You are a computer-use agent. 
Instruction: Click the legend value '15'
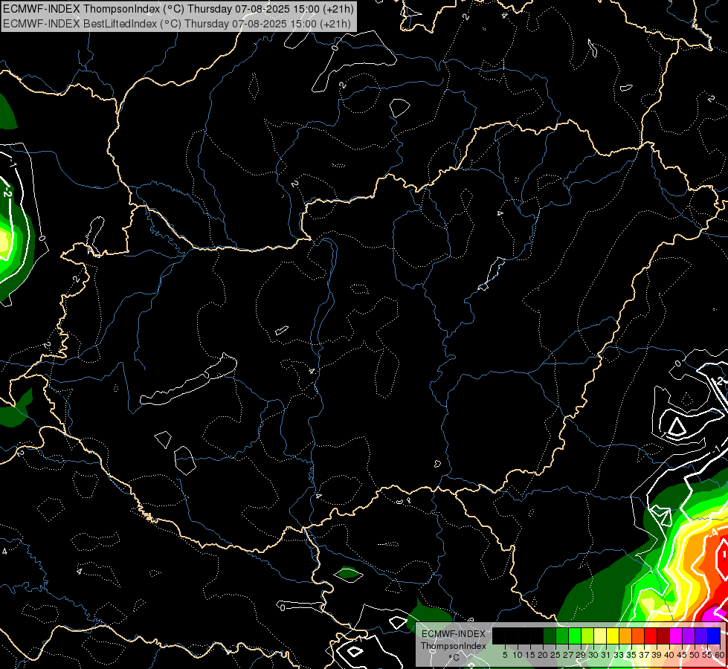coord(530,655)
